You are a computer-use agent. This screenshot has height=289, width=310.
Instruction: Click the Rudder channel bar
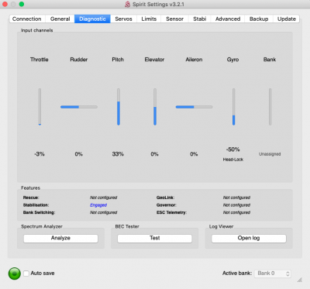point(79,107)
